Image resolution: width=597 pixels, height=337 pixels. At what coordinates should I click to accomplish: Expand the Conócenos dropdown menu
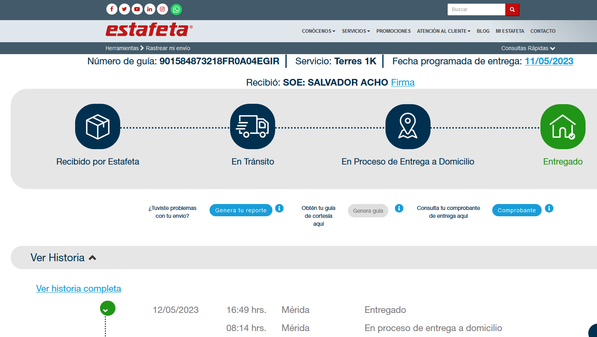click(318, 31)
